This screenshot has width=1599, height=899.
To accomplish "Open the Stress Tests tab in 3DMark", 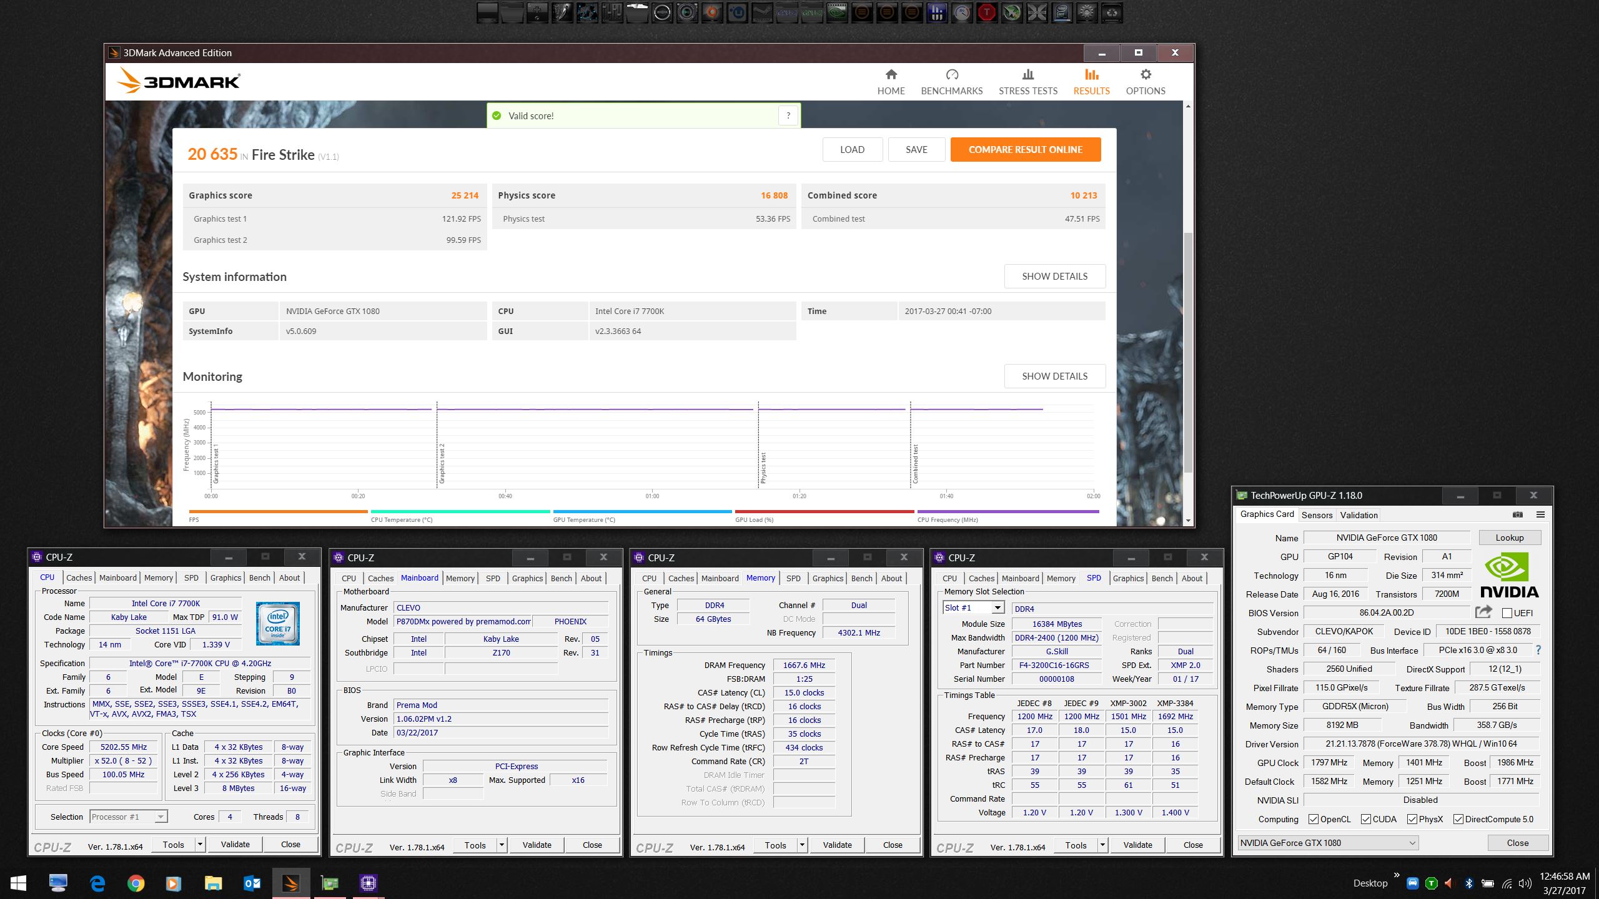I will (1027, 82).
